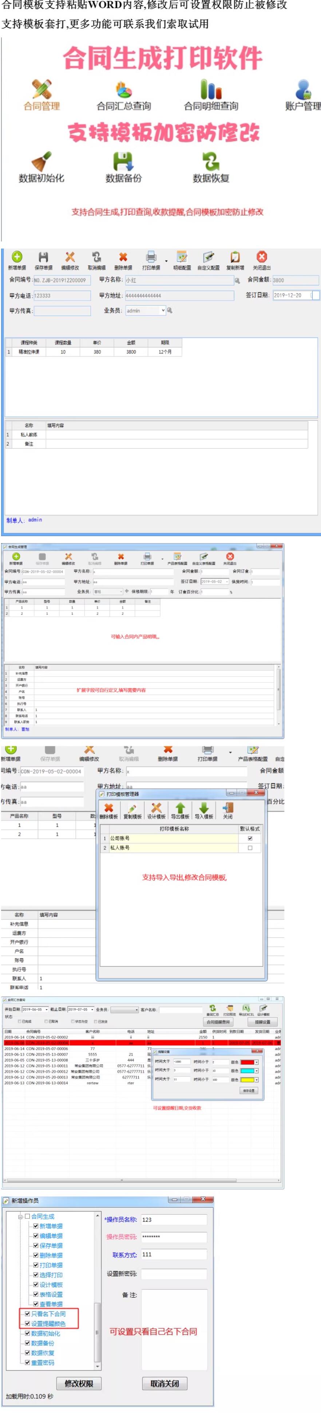
Task: Open 合同汇总查询 on the main menu
Action: (x=124, y=96)
